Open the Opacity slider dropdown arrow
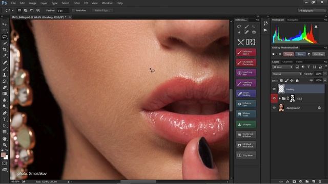The image size is (328, 184). pyautogui.click(x=325, y=74)
